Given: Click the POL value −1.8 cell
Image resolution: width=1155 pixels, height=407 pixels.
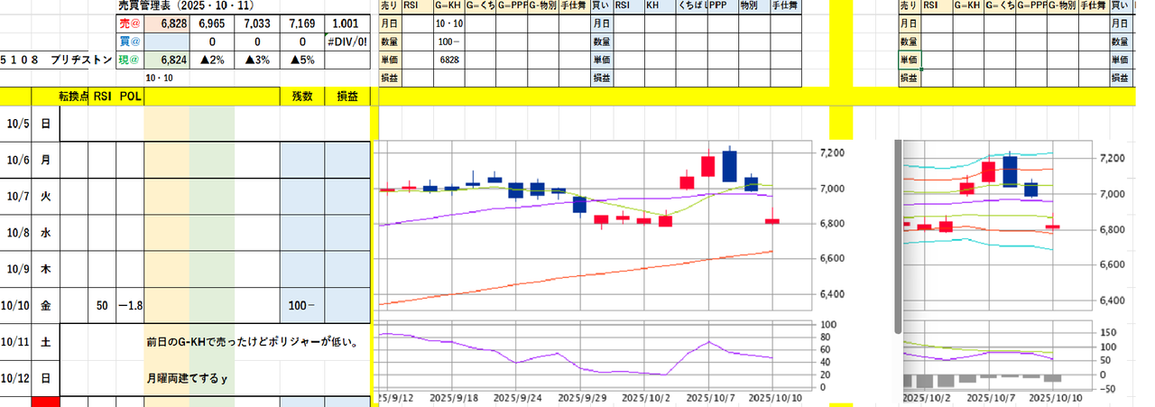Looking at the screenshot, I should tap(129, 306).
